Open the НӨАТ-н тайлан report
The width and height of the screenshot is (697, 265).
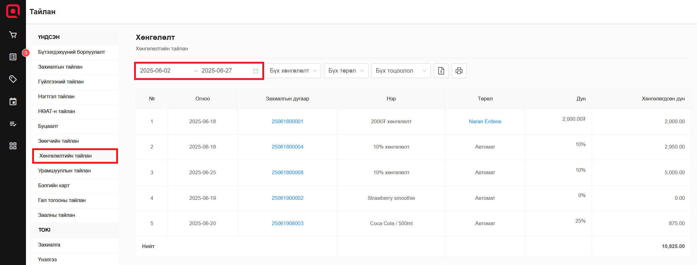[57, 111]
